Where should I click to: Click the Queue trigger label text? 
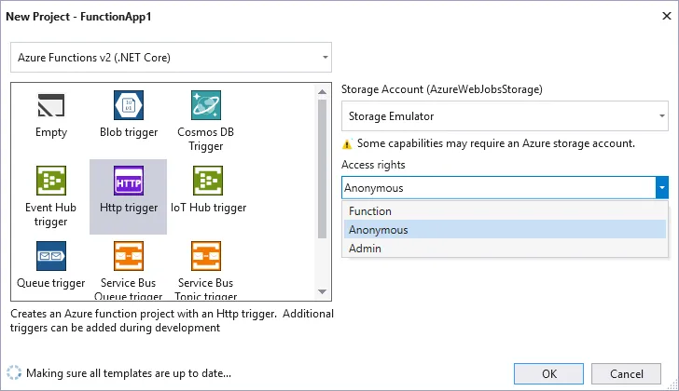(x=51, y=283)
